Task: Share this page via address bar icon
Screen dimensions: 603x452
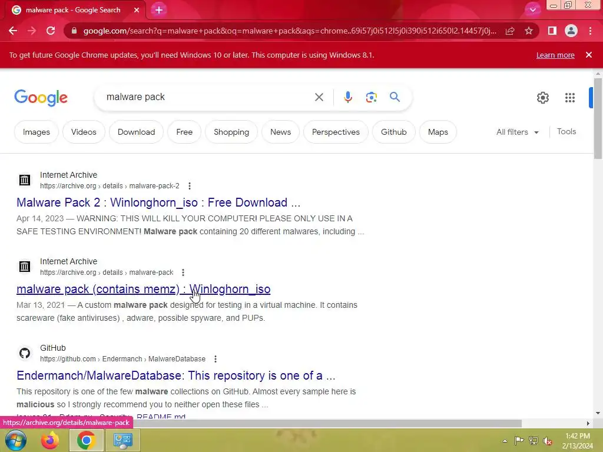Action: tap(510, 31)
